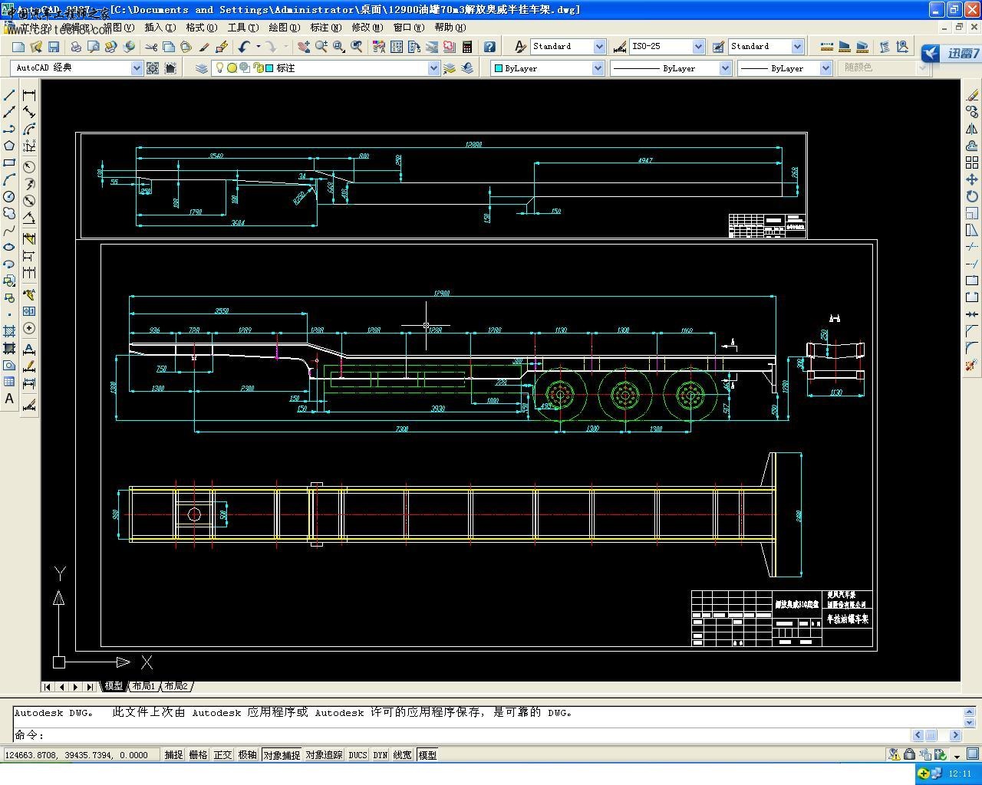Toggle 栅格 grid display in status bar
The width and height of the screenshot is (982, 785).
click(x=198, y=755)
